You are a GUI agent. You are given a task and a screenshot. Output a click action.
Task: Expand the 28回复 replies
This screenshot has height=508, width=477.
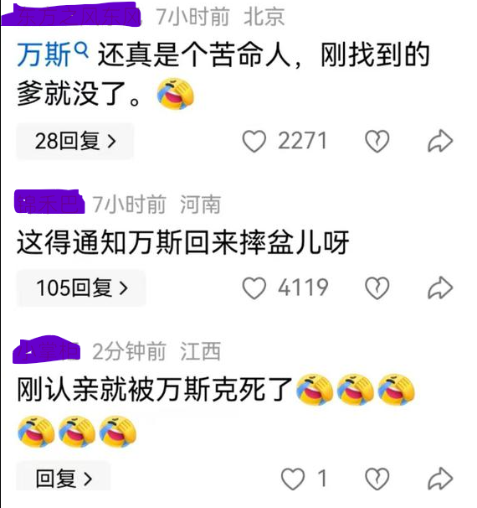(74, 142)
